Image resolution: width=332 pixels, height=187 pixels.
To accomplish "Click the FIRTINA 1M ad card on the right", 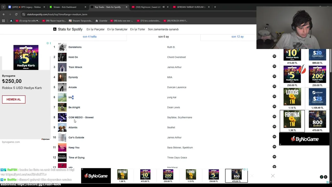I will pos(292,121).
